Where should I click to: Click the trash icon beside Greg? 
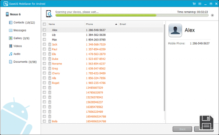point(50,69)
